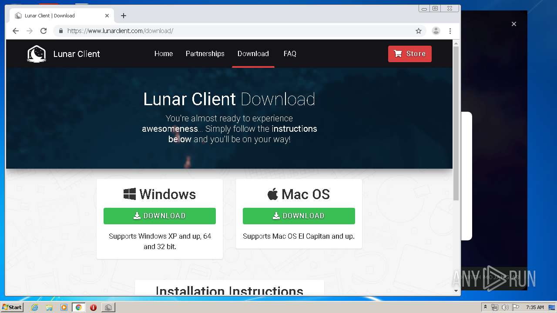This screenshot has height=313, width=557.
Task: Focus the lunarclient.com address bar
Action: coord(239,31)
